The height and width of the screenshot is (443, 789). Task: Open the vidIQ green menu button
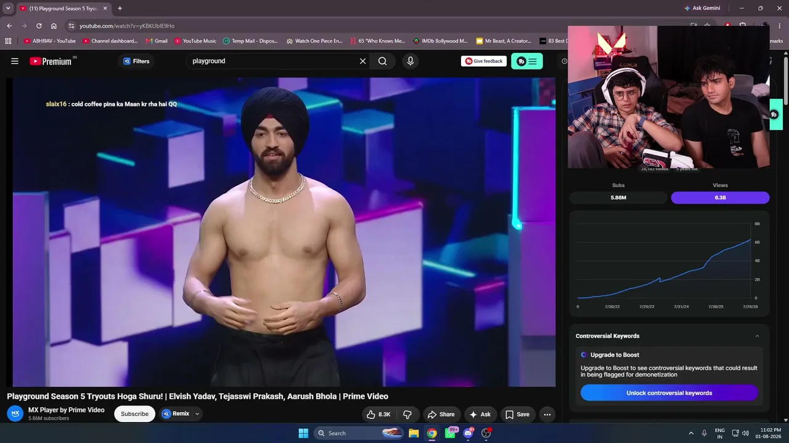[527, 61]
